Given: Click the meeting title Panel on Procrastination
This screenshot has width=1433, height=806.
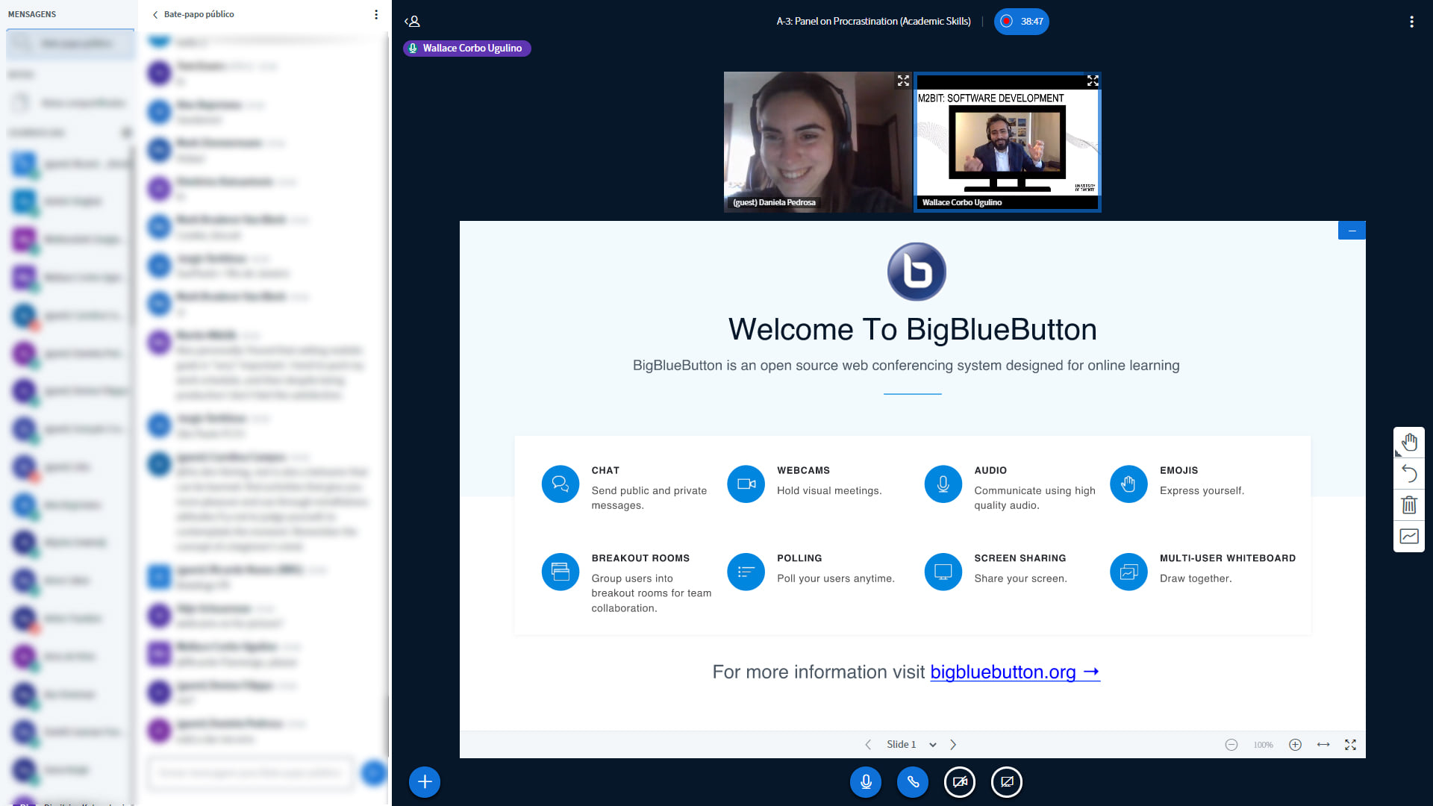Looking at the screenshot, I should pos(873,22).
